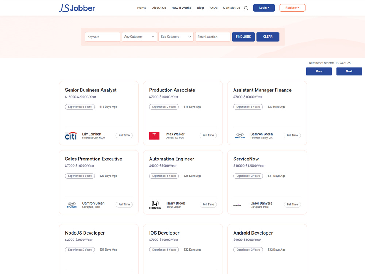Image resolution: width=365 pixels, height=274 pixels.
Task: Click the Find Jobs button
Action: point(243,37)
